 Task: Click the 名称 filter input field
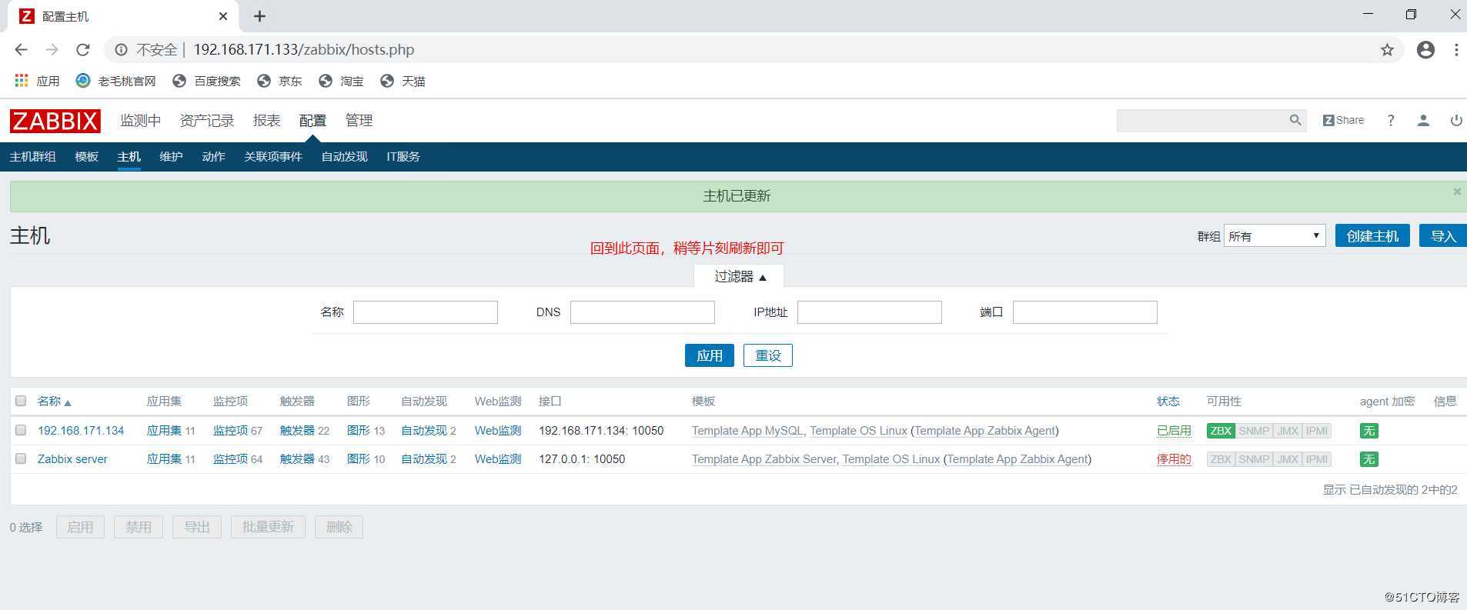426,312
